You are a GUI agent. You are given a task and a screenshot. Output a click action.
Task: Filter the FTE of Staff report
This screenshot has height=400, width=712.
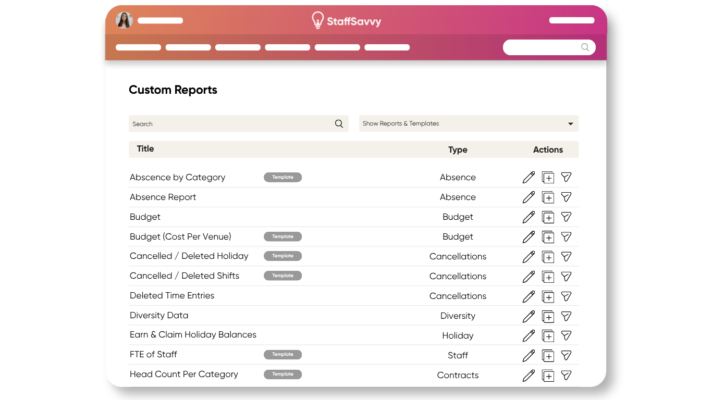567,356
